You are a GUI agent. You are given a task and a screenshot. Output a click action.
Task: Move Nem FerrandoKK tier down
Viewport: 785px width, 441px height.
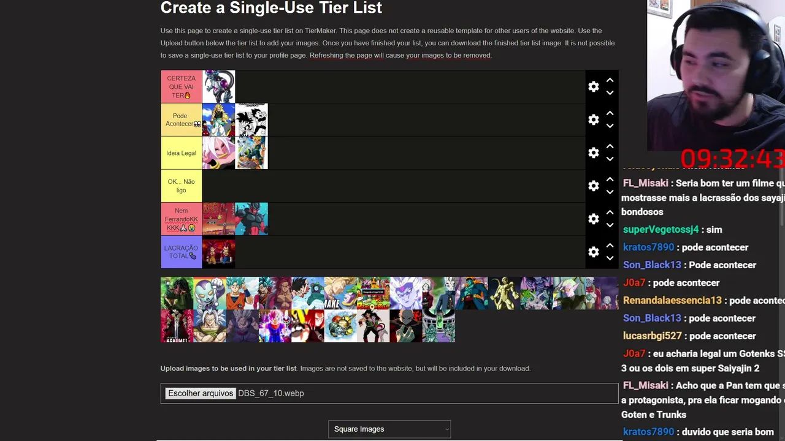[610, 225]
